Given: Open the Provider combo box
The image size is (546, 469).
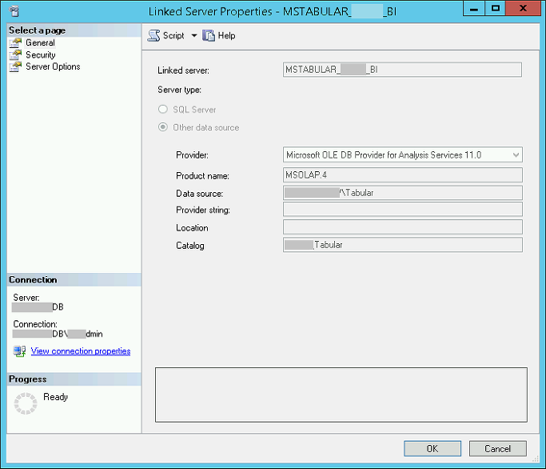Looking at the screenshot, I should pos(403,154).
